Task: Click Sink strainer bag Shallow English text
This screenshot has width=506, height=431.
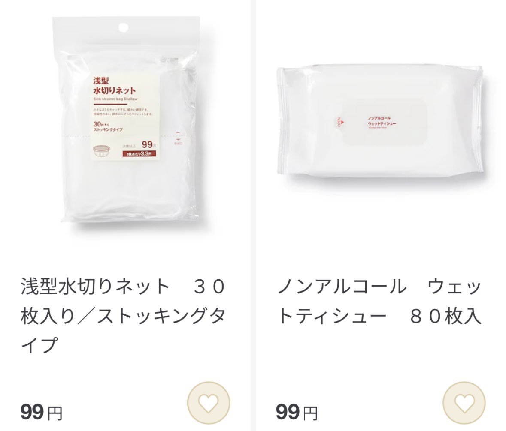Action: pyautogui.click(x=115, y=99)
